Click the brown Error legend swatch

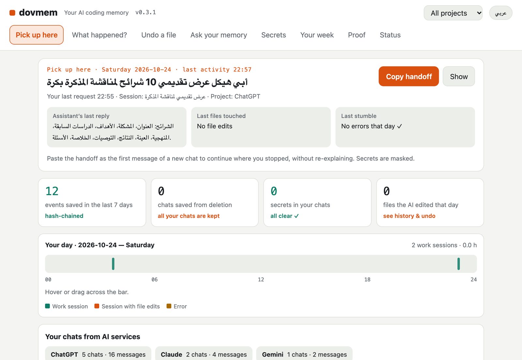pos(169,306)
